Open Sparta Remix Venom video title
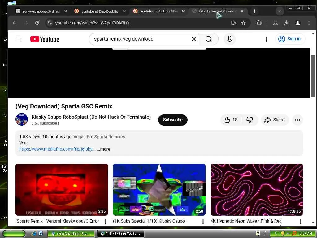The width and height of the screenshot is (317, 238). [x=57, y=221]
